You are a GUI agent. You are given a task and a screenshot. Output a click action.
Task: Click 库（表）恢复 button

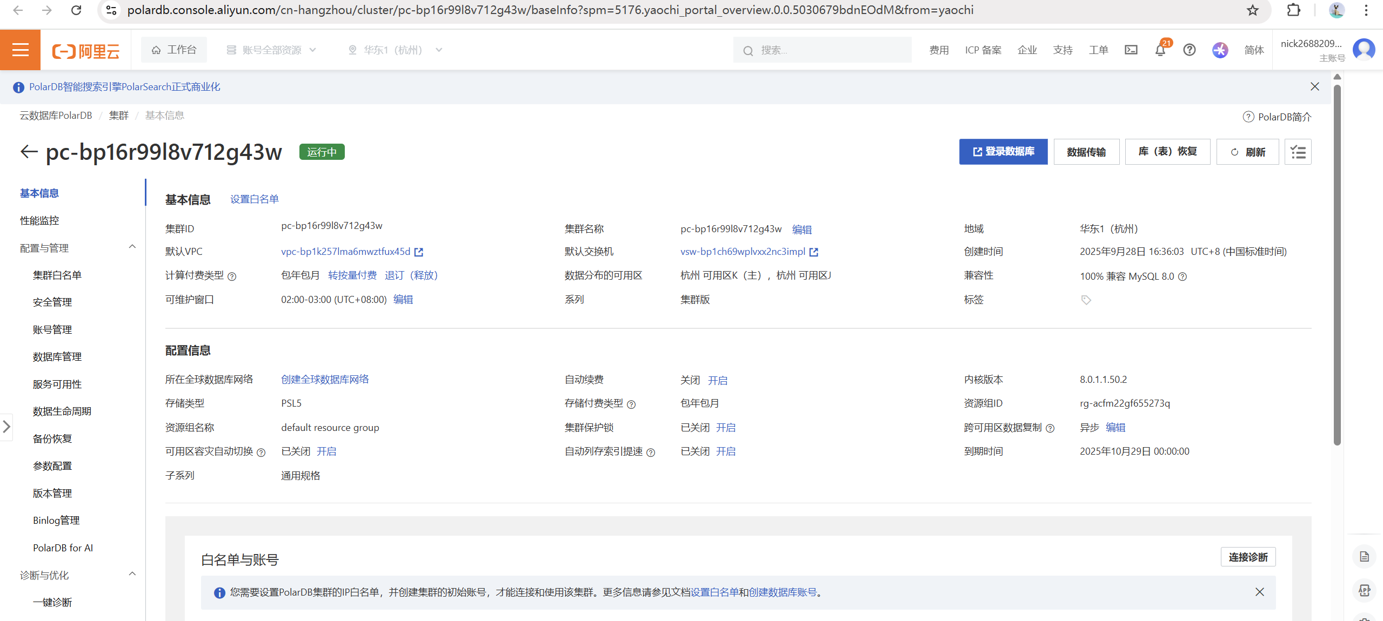point(1167,152)
